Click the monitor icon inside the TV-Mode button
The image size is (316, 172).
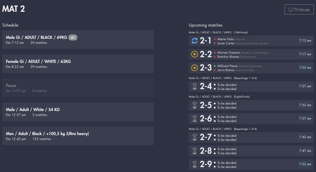pos(290,9)
